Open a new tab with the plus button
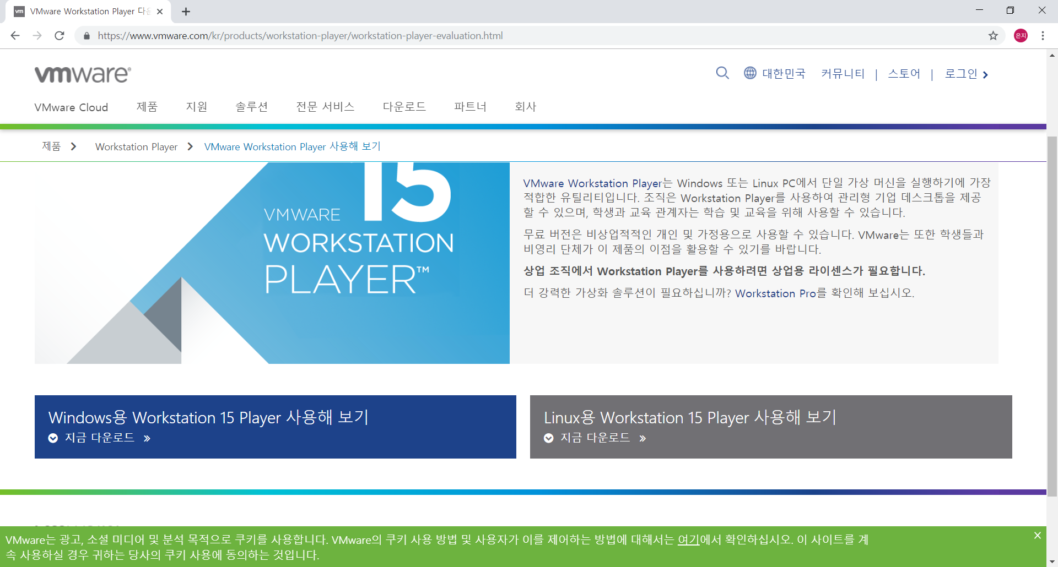 (186, 12)
